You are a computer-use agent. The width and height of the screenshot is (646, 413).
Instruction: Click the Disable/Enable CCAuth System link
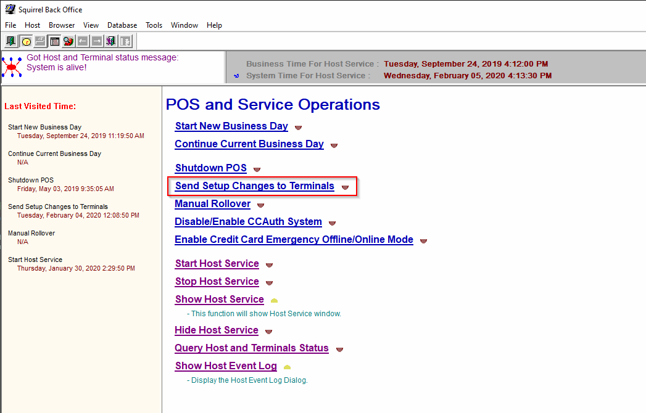248,221
